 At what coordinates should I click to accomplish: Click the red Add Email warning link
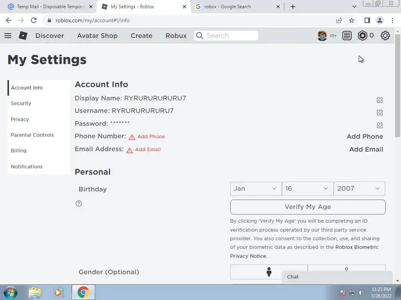click(148, 150)
